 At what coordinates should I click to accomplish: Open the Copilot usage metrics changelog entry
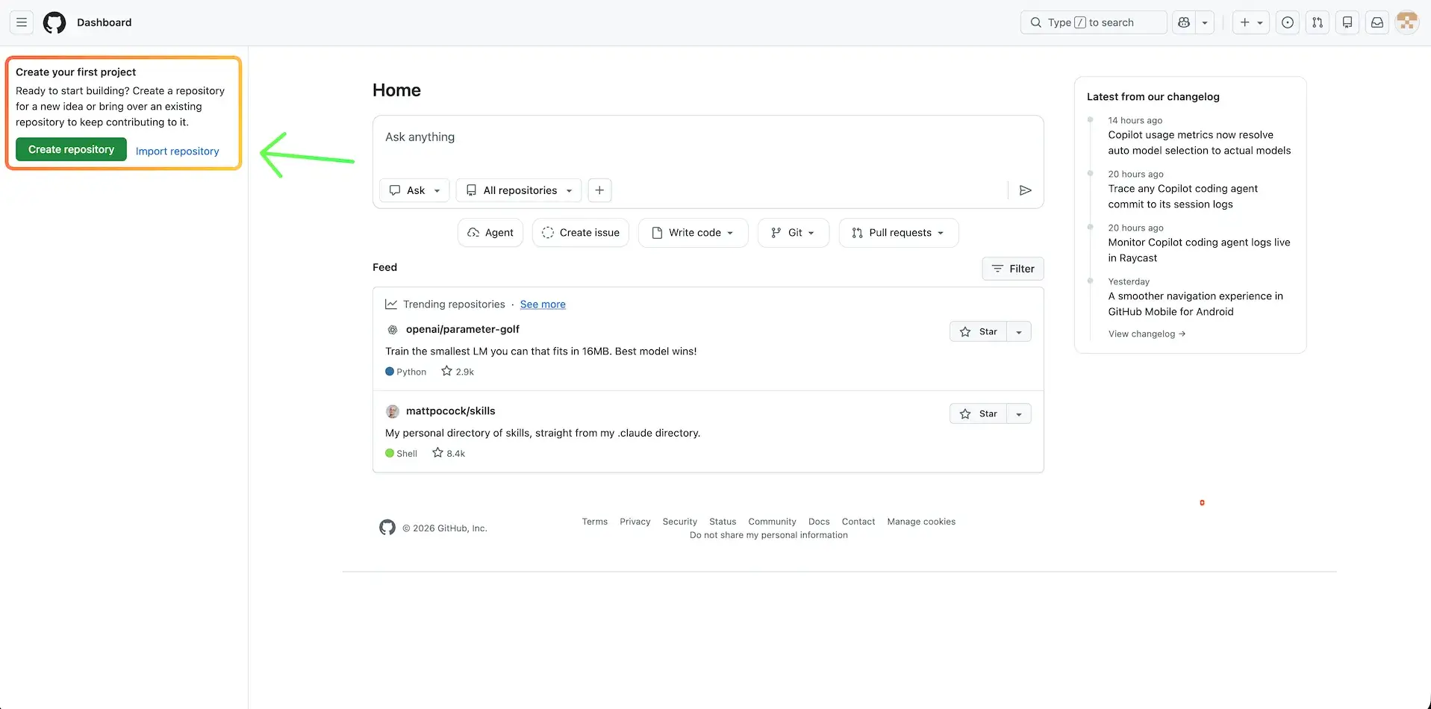[x=1199, y=143]
